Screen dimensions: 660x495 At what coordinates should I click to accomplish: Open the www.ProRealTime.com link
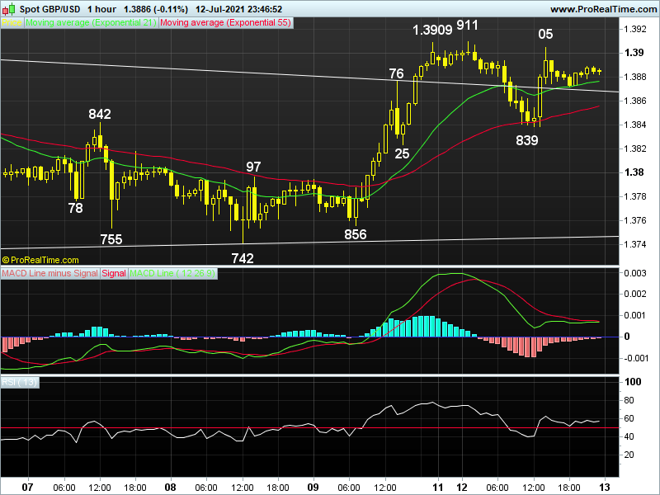tap(603, 7)
